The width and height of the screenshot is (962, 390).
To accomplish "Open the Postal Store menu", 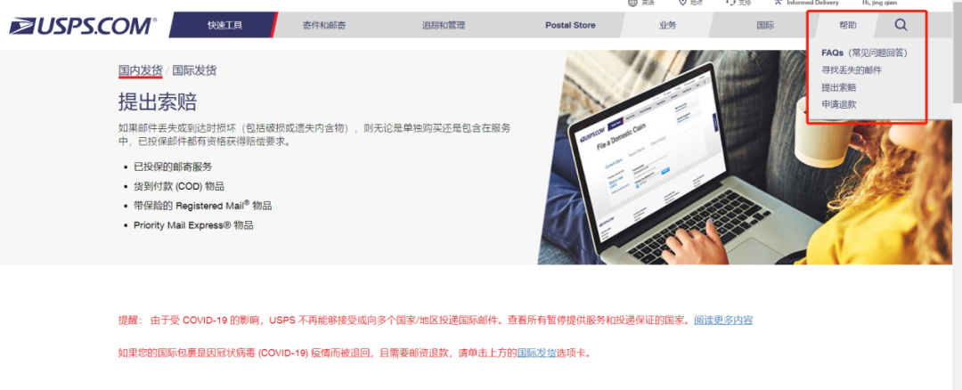I will (x=570, y=25).
